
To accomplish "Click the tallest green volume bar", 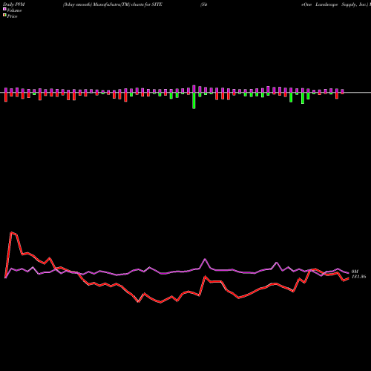I will pos(194,101).
